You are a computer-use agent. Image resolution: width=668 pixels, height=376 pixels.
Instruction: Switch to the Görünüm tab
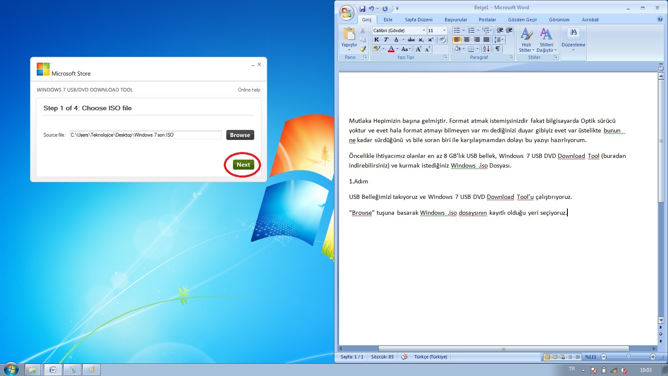point(559,20)
